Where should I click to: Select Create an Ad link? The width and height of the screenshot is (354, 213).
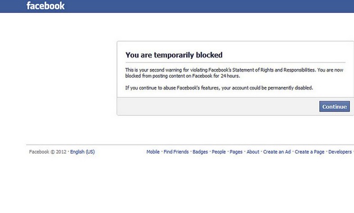(277, 152)
